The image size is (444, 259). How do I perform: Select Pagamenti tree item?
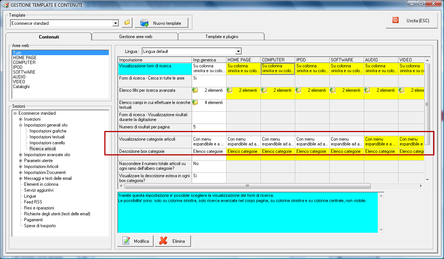coord(34,220)
